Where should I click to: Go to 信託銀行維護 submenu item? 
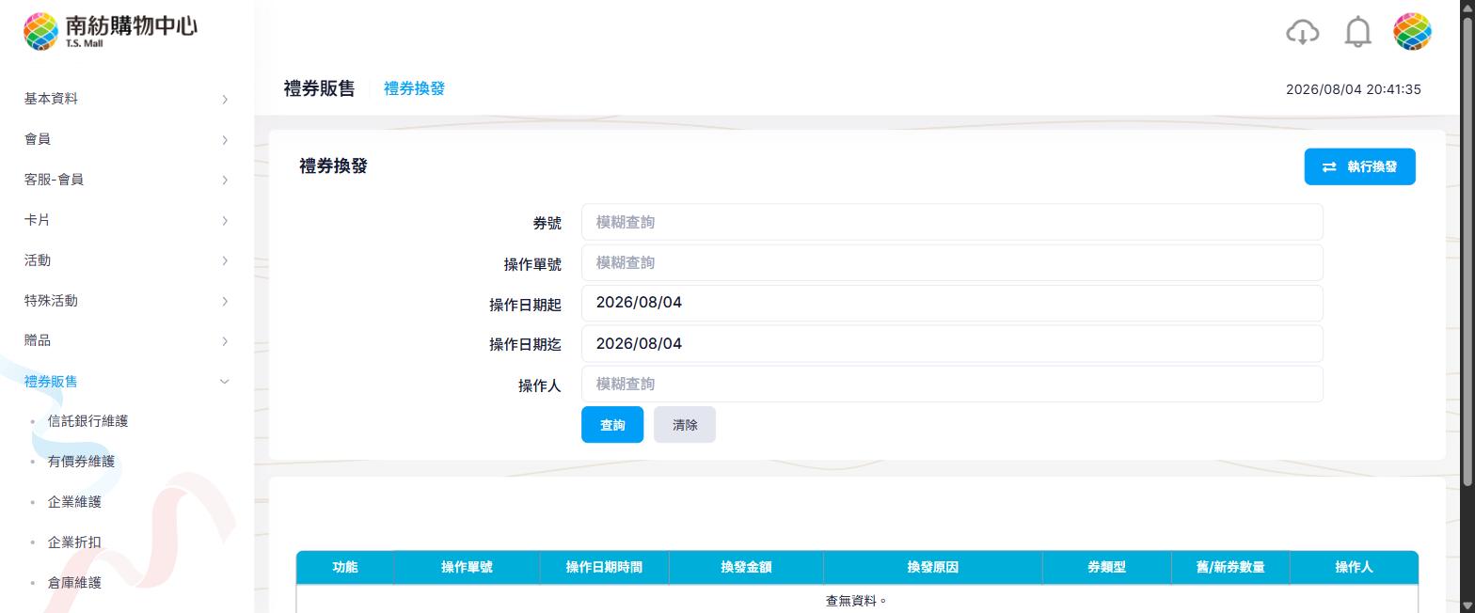pos(87,421)
